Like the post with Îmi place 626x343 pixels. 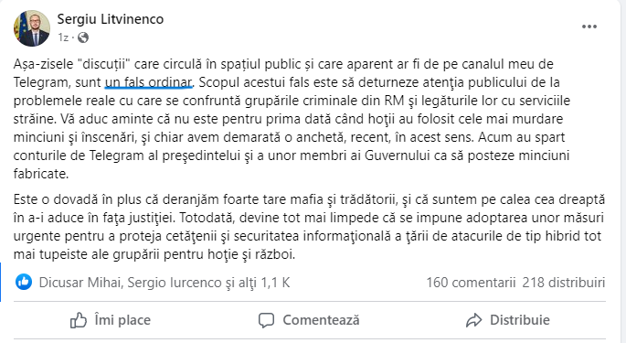[x=111, y=320]
